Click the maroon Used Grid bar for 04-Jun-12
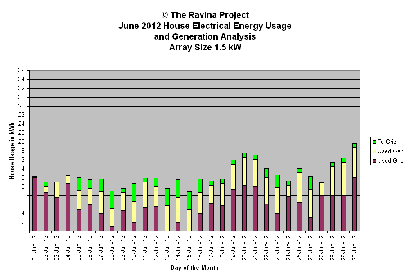Screen dimensions: 410x280 68,207
